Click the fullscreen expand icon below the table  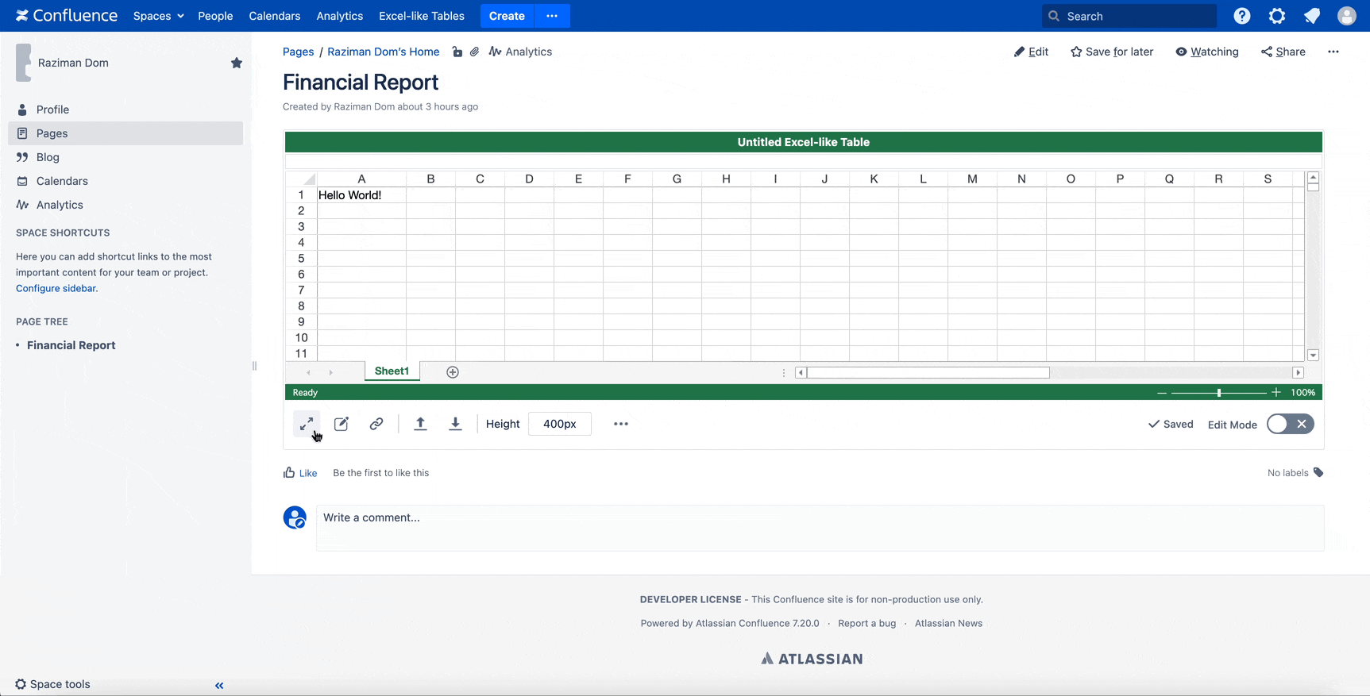(306, 424)
